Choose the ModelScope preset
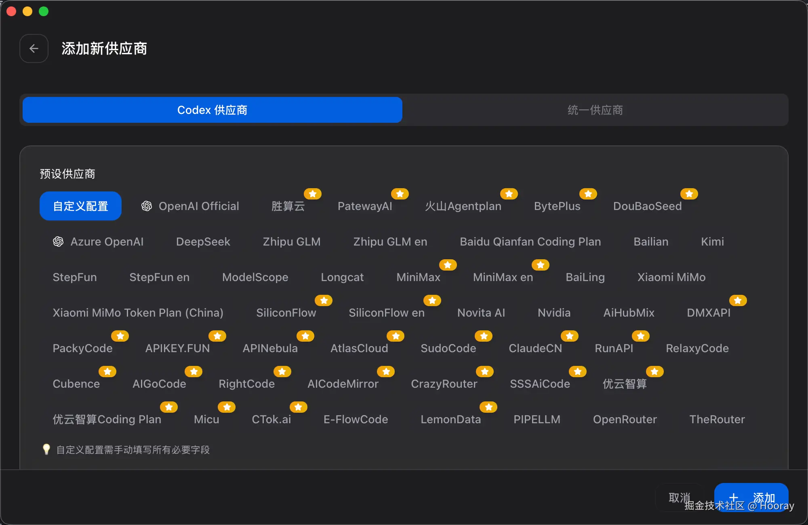Image resolution: width=808 pixels, height=525 pixels. pos(255,277)
